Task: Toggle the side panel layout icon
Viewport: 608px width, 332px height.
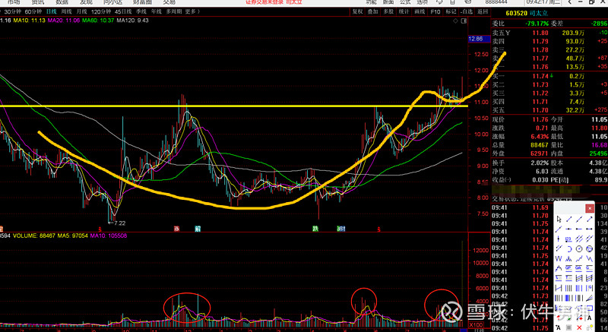Action: pyautogui.click(x=464, y=21)
